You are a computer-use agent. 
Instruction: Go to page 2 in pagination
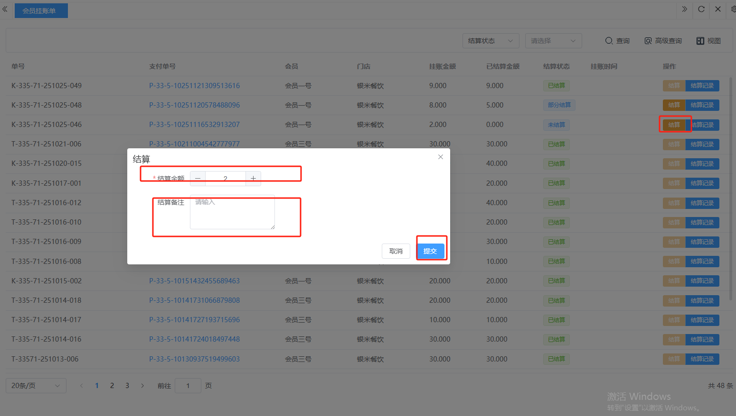(112, 386)
